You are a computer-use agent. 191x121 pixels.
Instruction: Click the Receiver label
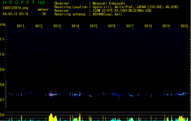62,11
